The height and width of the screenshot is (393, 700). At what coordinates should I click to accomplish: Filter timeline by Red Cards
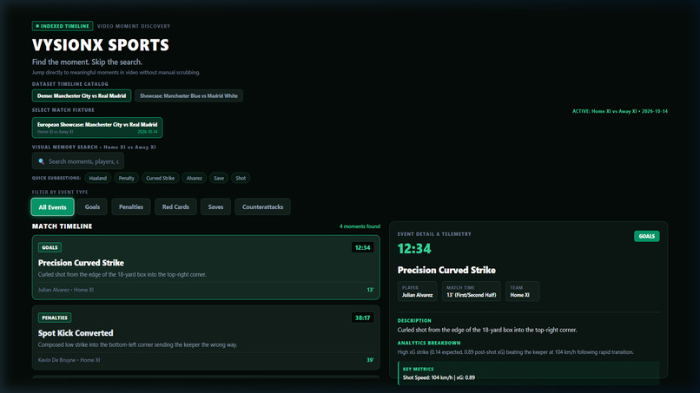175,207
